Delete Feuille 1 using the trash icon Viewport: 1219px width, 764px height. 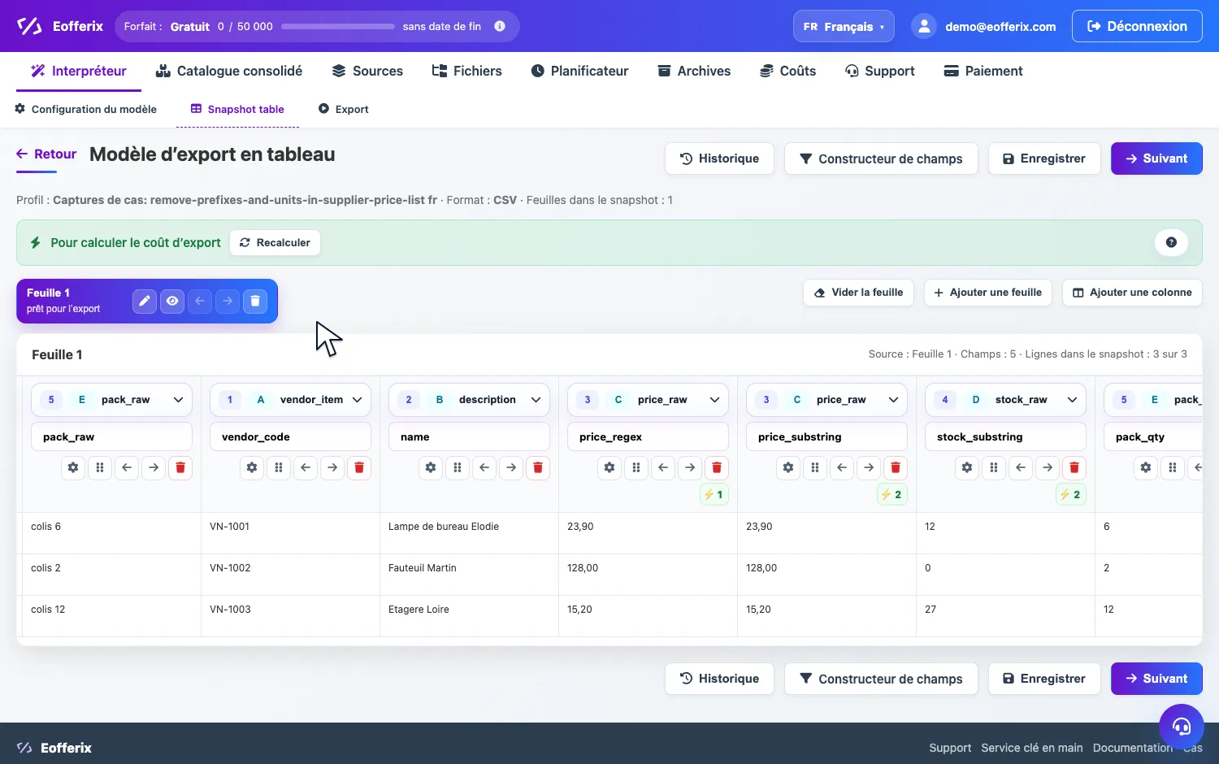click(255, 302)
